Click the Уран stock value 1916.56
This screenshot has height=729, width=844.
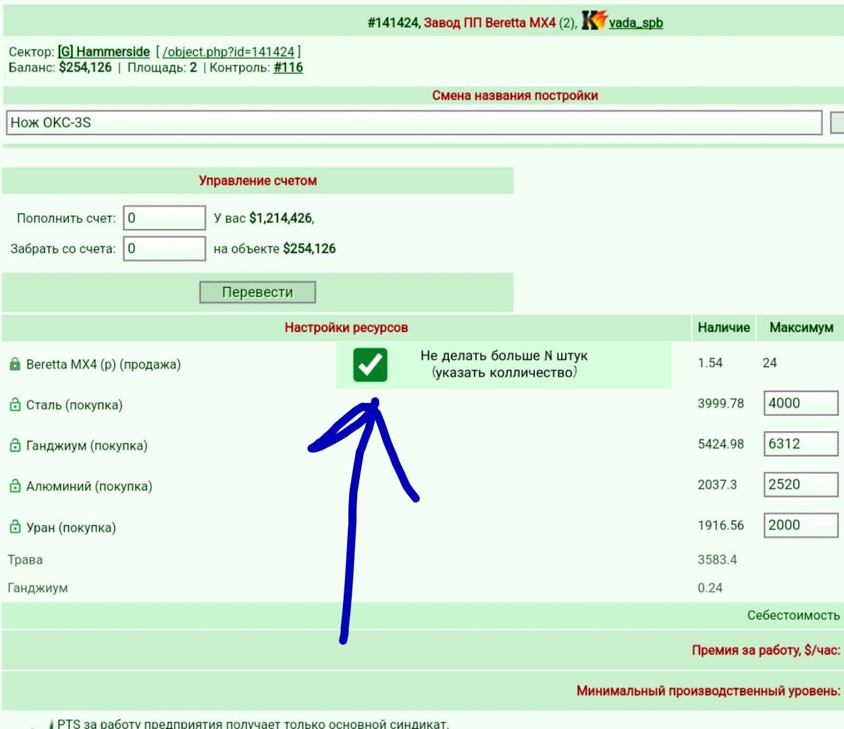tap(720, 525)
